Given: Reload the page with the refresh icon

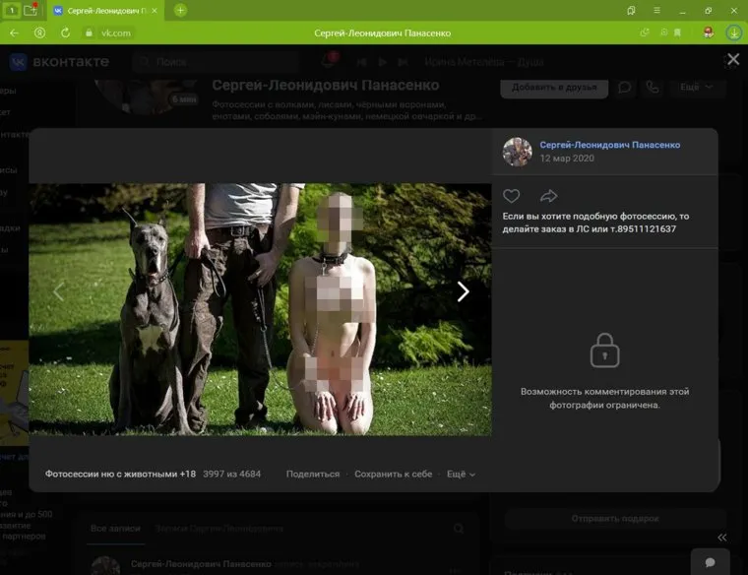Looking at the screenshot, I should tap(65, 32).
